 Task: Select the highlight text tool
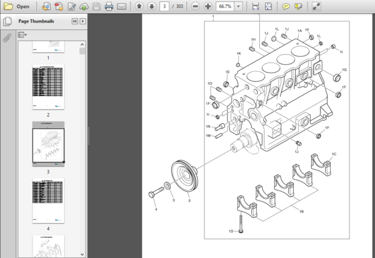coord(298,6)
